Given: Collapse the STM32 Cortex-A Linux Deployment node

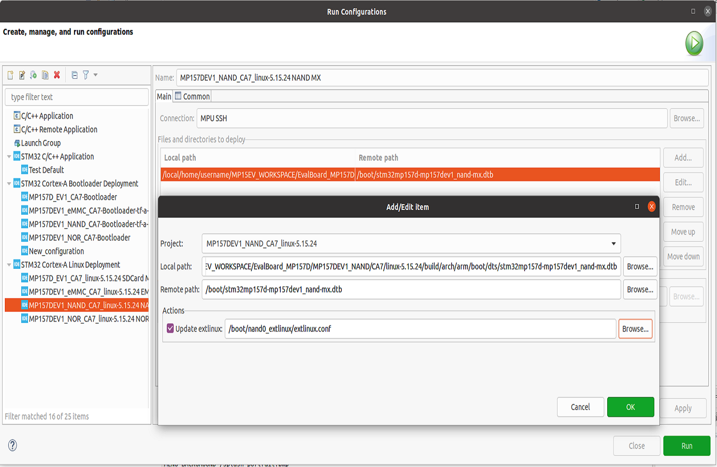Looking at the screenshot, I should pos(9,265).
